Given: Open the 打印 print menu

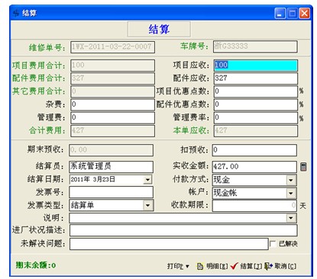Looking at the screenshot, I should click(178, 266).
